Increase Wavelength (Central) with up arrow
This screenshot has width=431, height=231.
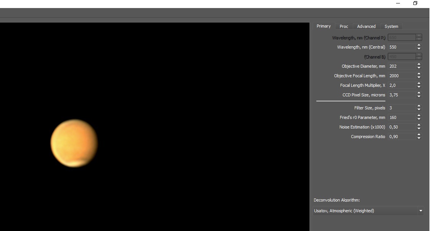click(x=419, y=45)
